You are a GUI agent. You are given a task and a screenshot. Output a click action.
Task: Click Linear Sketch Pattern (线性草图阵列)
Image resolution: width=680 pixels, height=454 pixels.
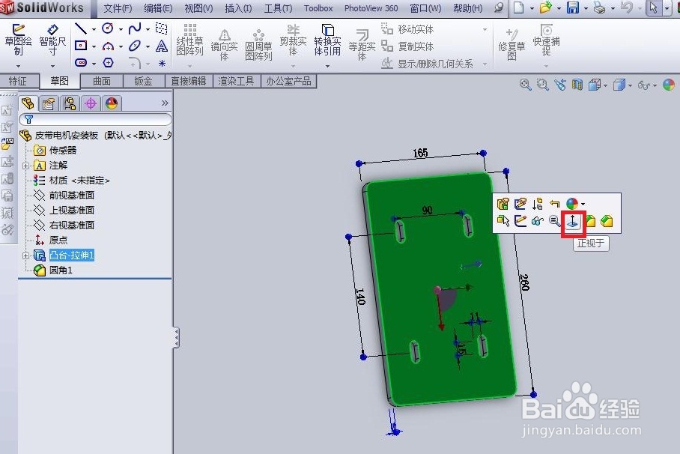tap(190, 40)
